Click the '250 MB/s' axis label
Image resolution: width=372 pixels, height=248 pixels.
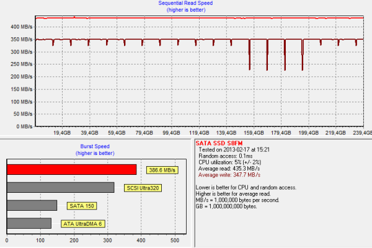pos(21,64)
